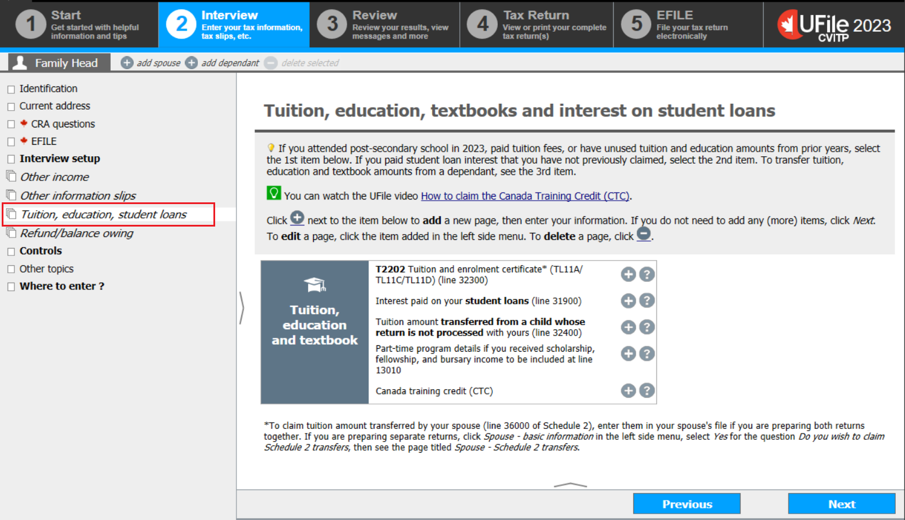Viewport: 905px width, 520px height.
Task: Open Interview setup in the left menu
Action: 60,159
